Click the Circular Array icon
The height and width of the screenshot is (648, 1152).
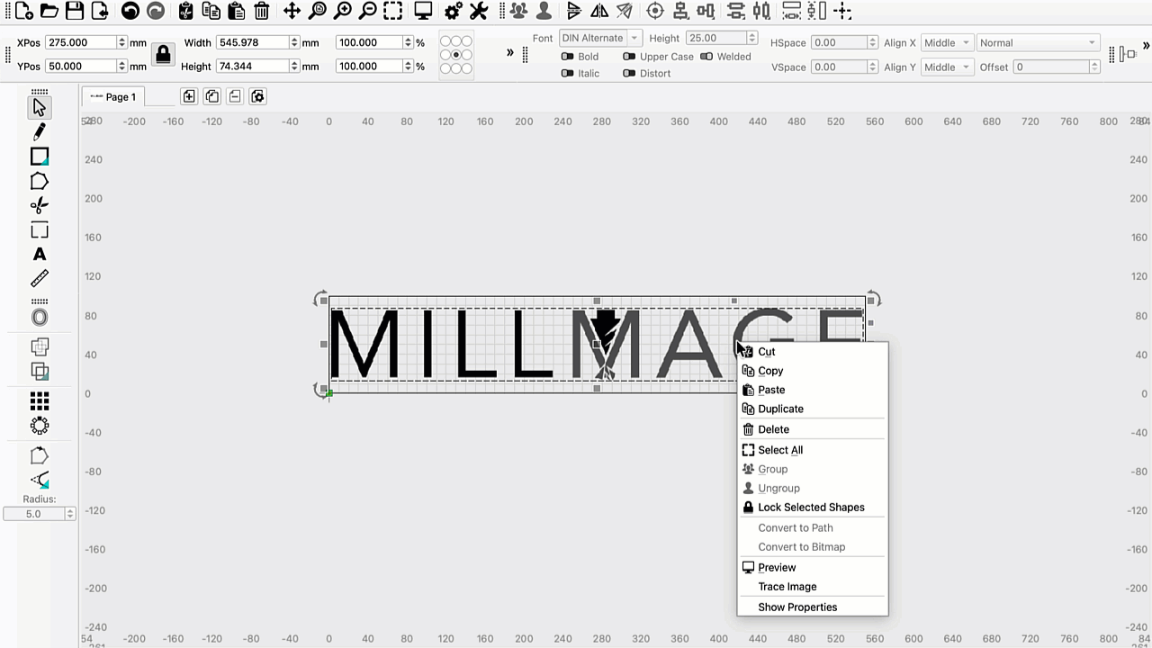tap(39, 426)
